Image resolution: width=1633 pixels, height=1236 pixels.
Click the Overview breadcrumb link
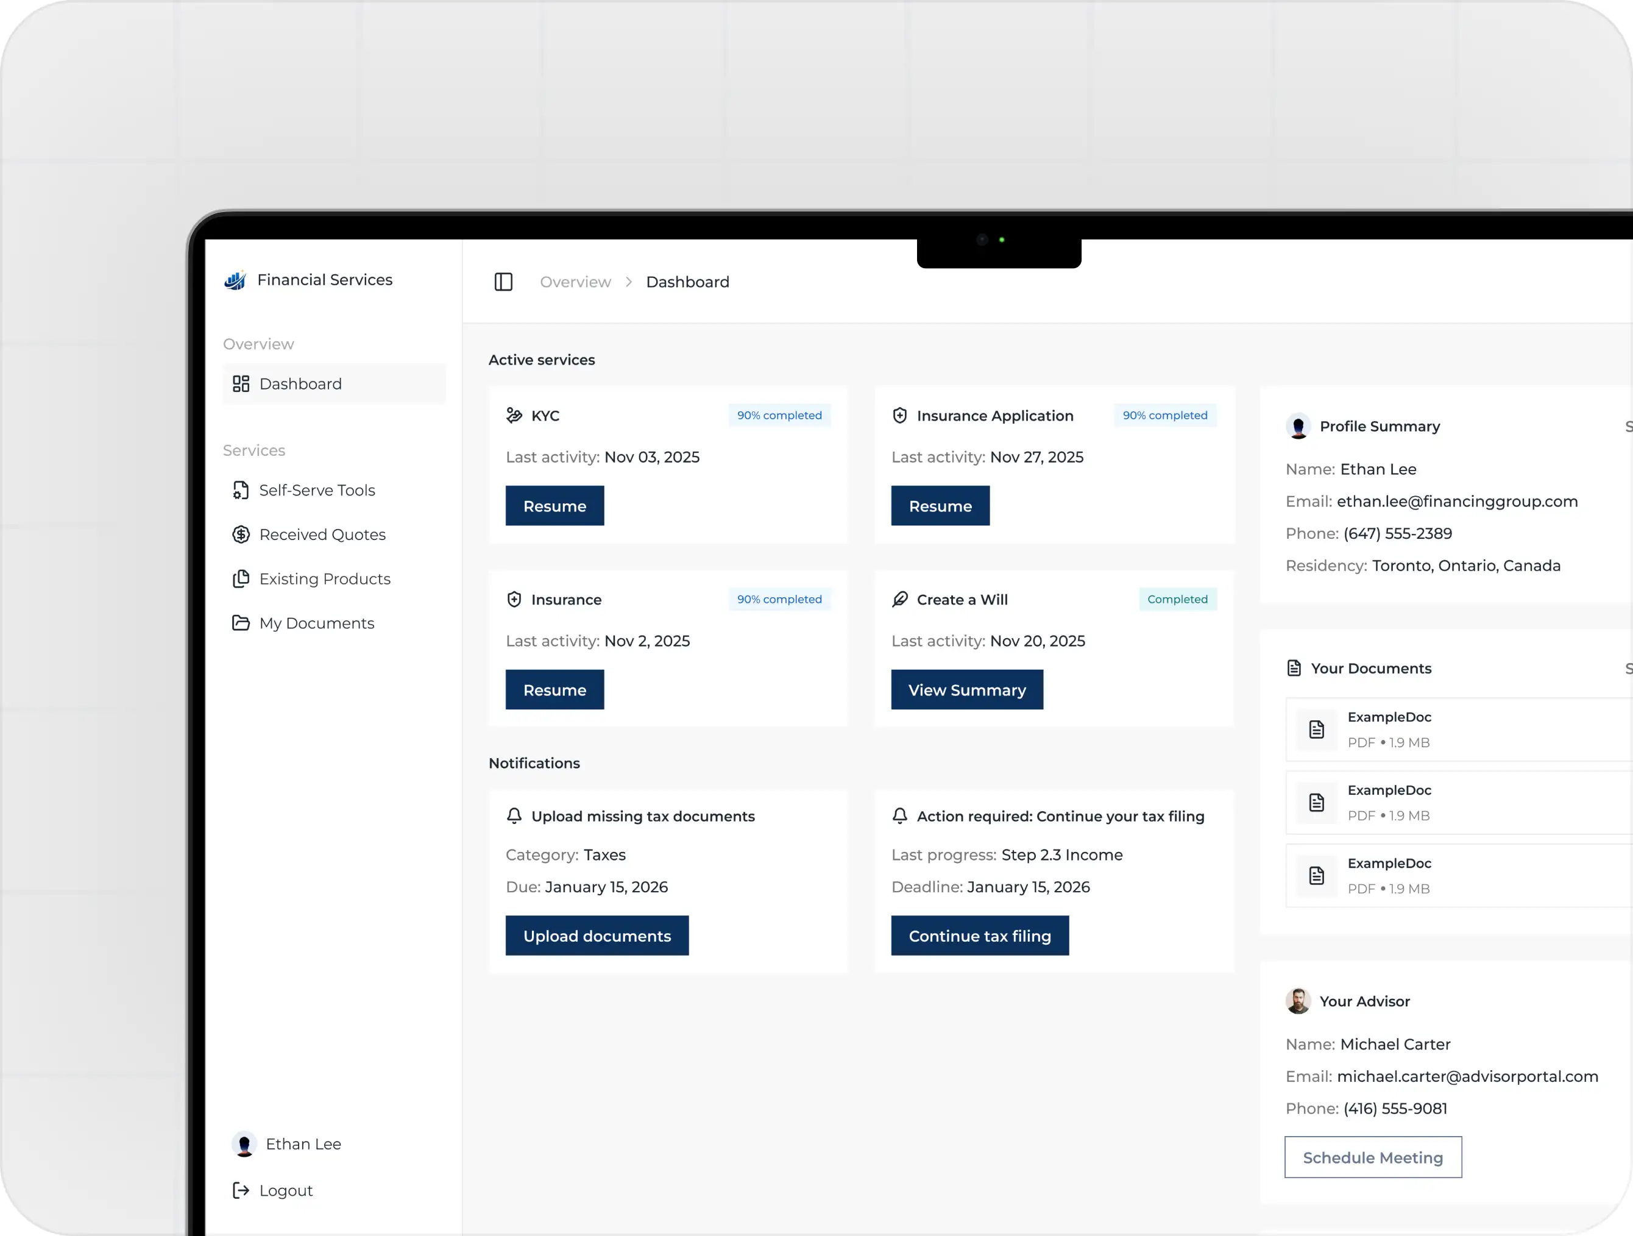pos(575,282)
